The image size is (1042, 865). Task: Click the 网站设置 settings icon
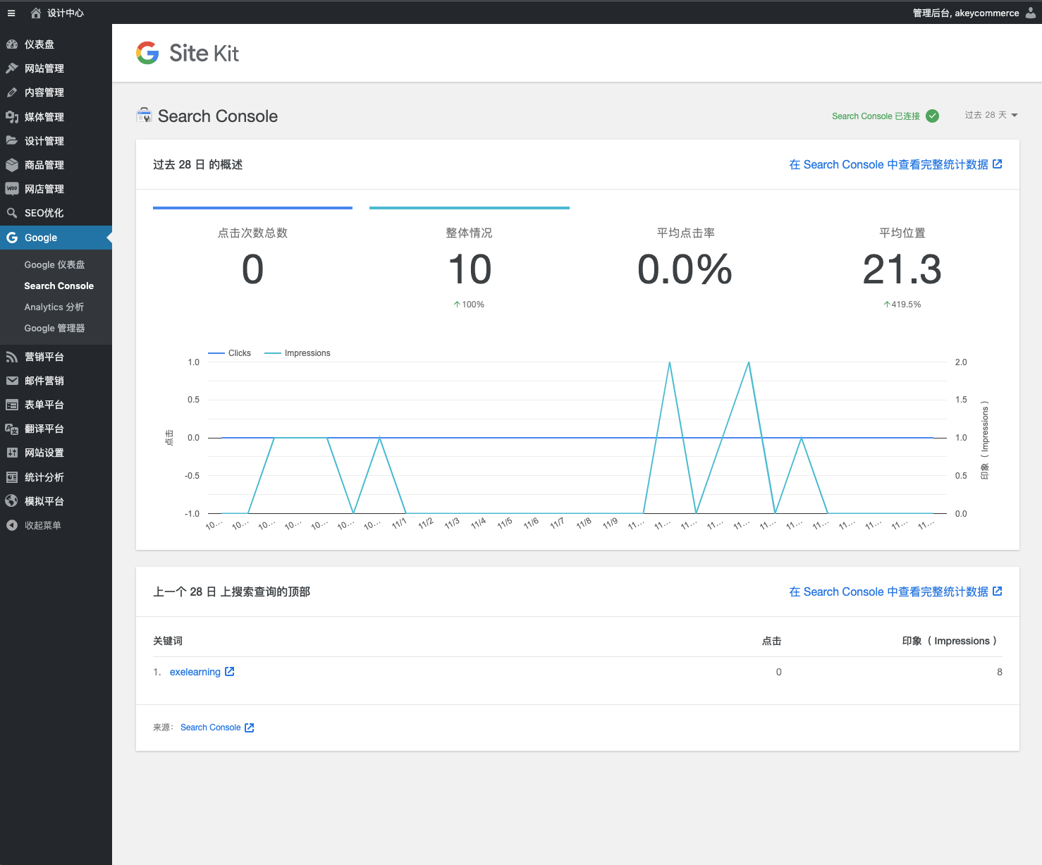[x=12, y=453]
